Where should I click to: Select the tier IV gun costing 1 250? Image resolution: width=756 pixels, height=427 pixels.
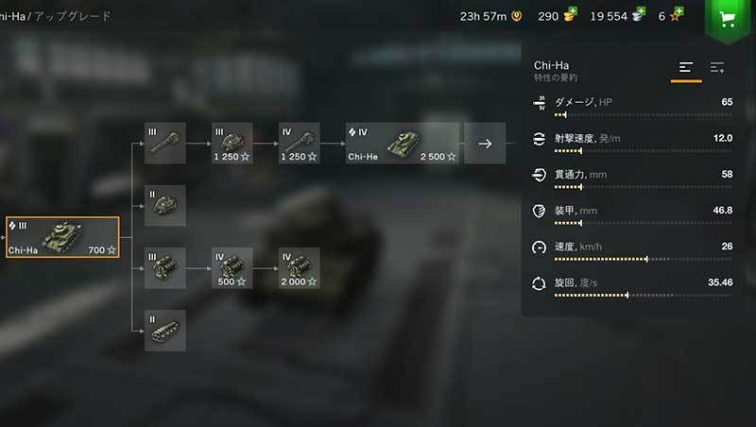pyautogui.click(x=299, y=144)
